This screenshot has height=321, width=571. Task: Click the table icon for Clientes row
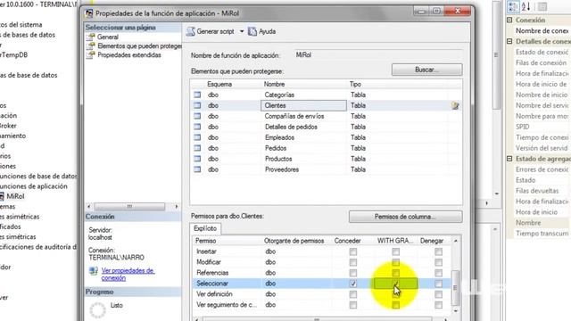point(197,105)
